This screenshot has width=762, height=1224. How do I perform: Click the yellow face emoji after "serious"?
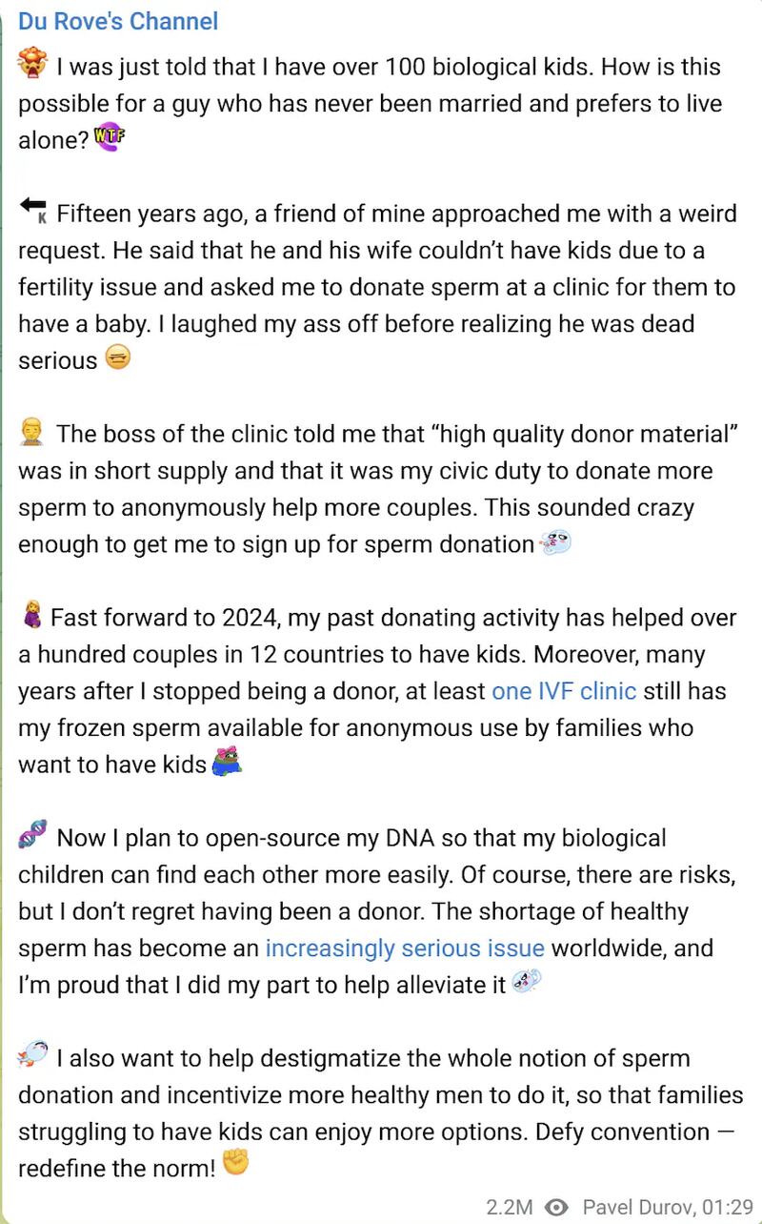116,359
